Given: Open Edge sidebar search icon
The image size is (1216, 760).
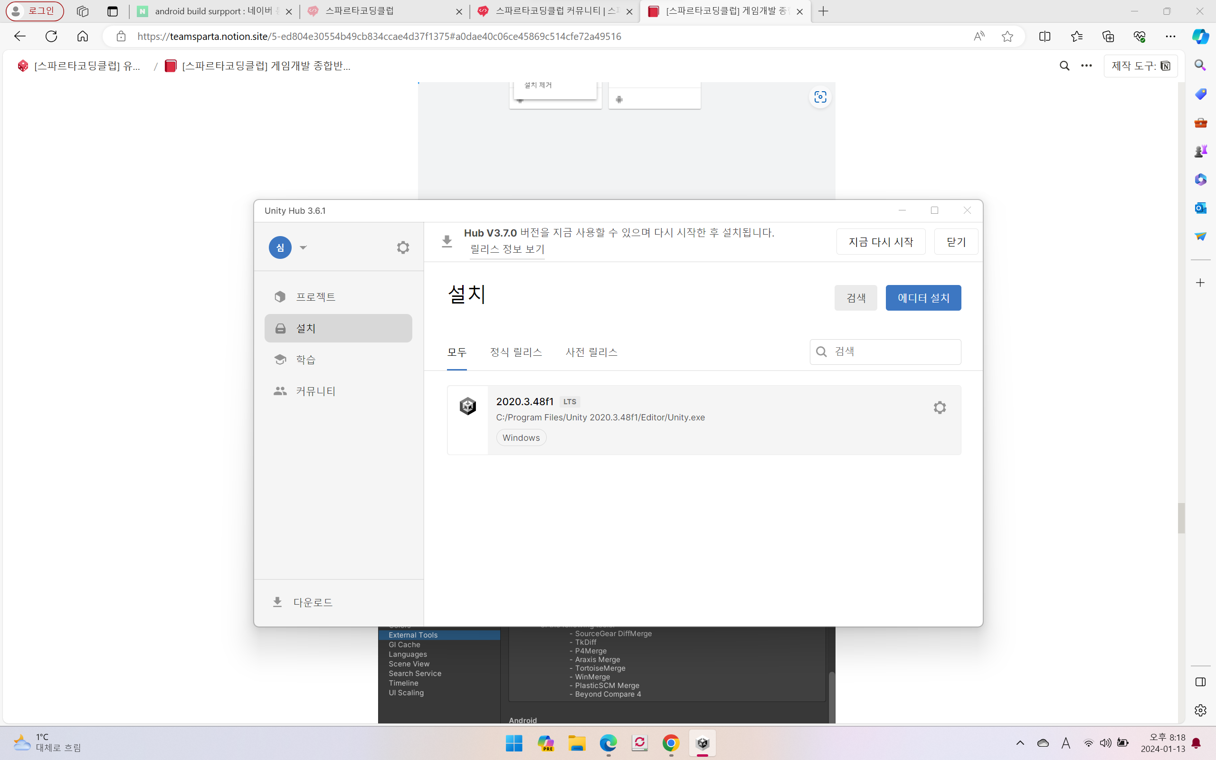Looking at the screenshot, I should (x=1200, y=66).
